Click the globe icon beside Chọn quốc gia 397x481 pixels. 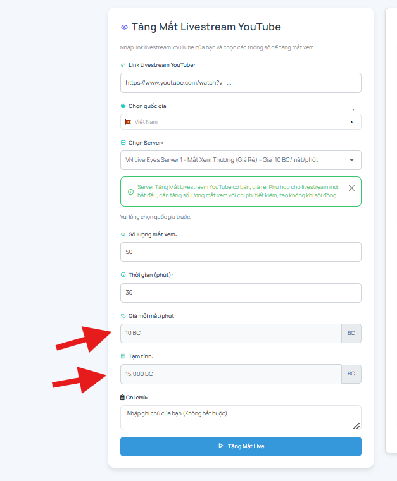pos(123,106)
